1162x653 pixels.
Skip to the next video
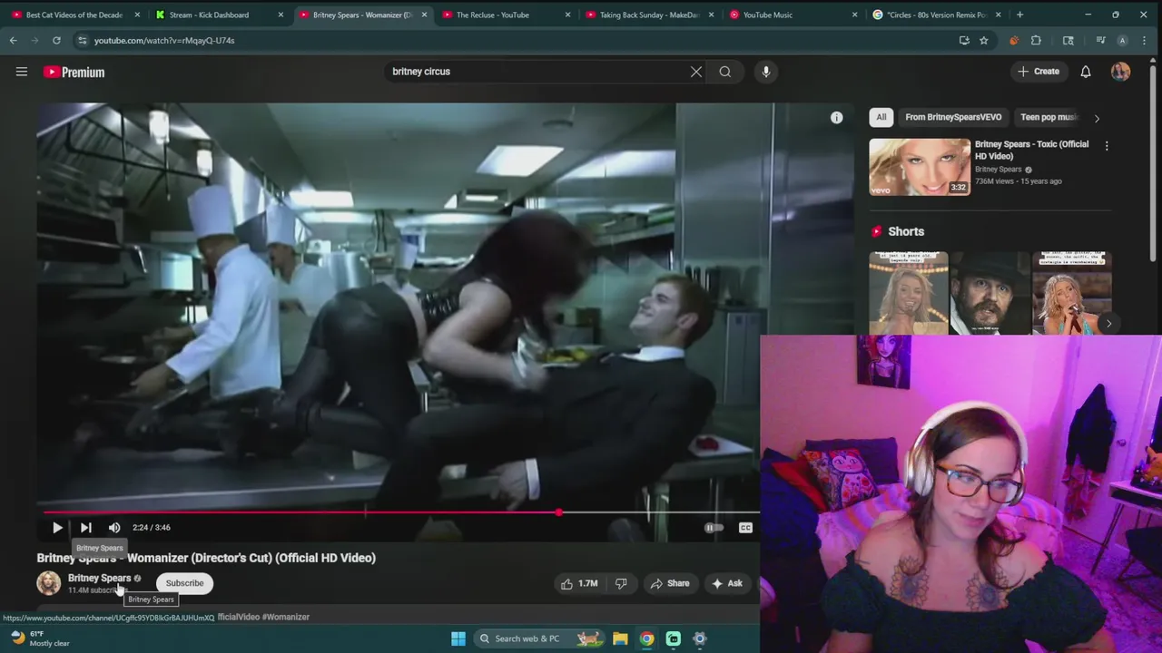(86, 527)
